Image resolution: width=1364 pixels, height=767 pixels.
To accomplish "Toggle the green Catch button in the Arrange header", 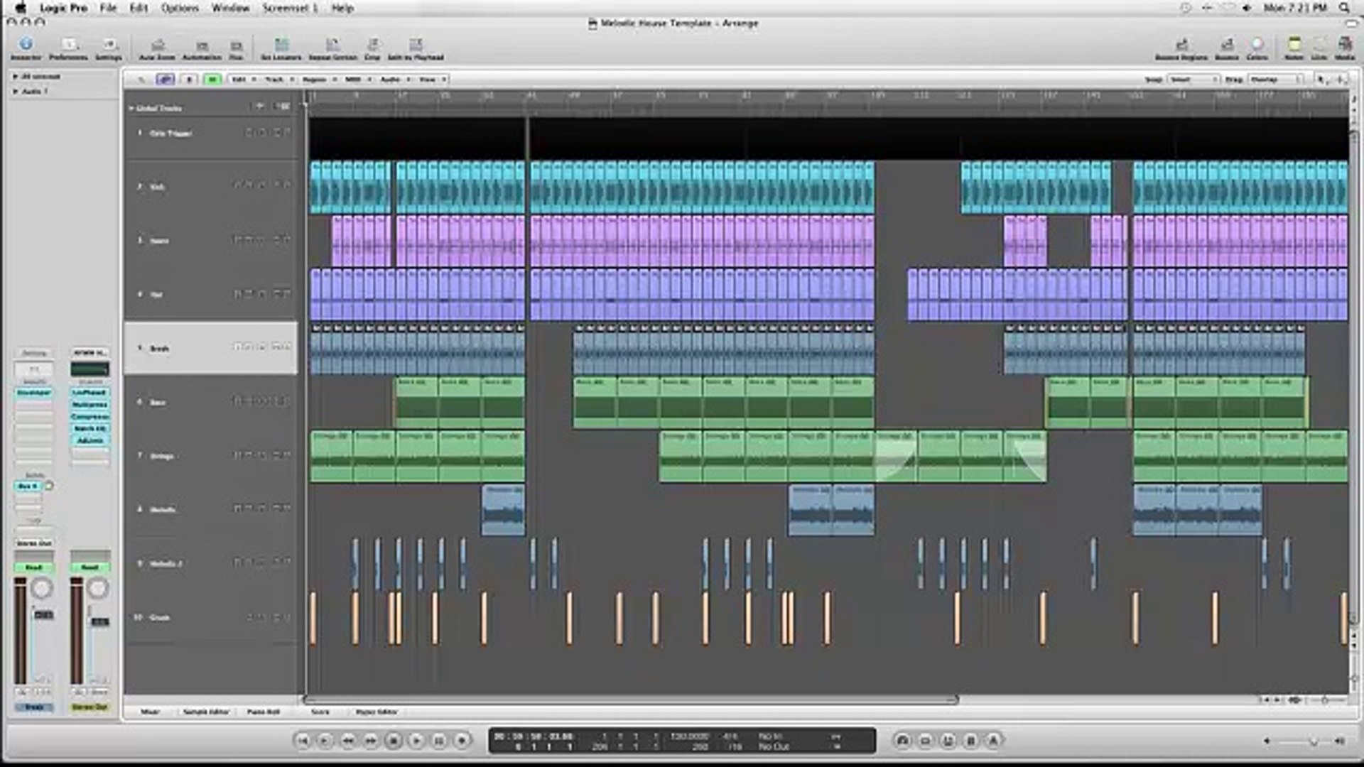I will [x=212, y=80].
